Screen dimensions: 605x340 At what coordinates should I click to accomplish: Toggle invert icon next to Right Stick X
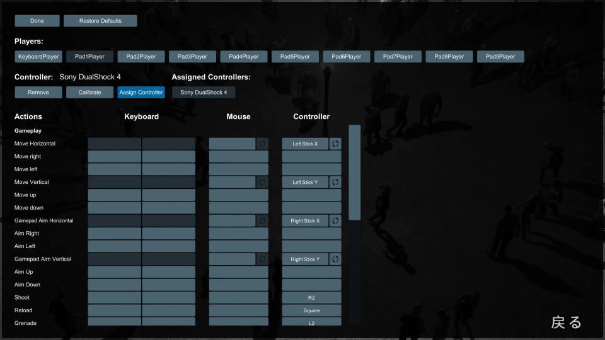335,221
